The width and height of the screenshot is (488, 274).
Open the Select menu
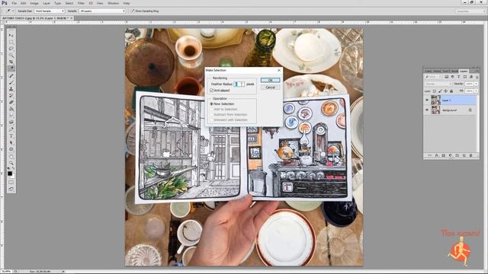pos(69,3)
